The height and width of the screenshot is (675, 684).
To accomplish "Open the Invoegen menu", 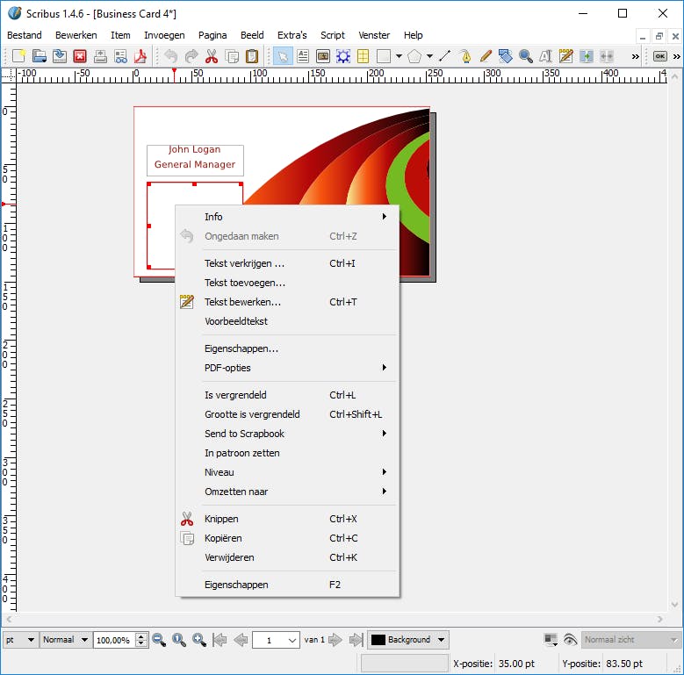I will coord(164,35).
